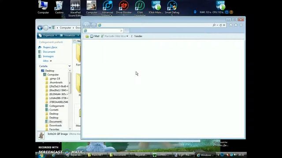Image resolution: width=282 pixels, height=158 pixels.
Task: Open the Tools gear in Internet Explorer
Action: click(x=241, y=25)
